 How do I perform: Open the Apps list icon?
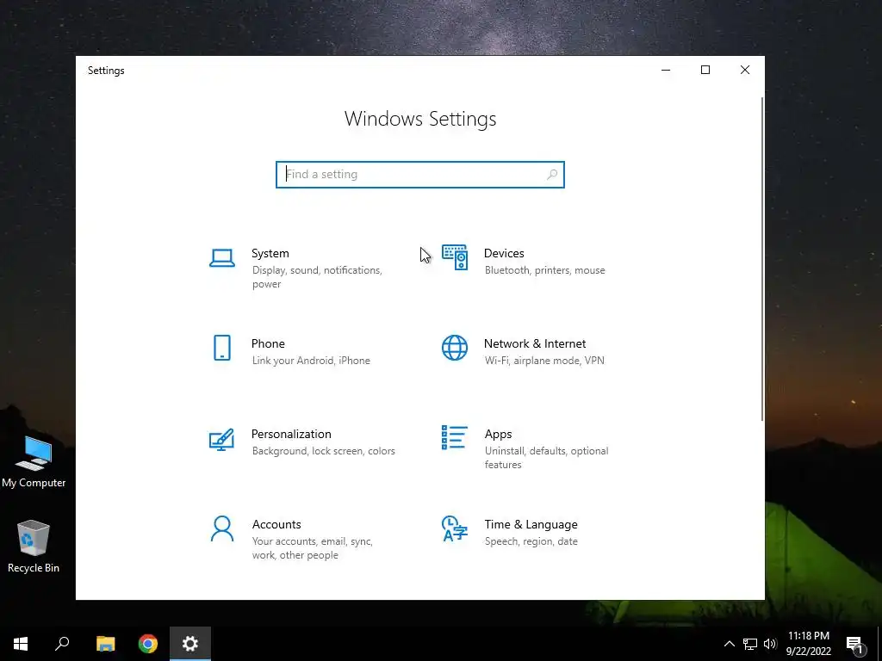point(455,437)
